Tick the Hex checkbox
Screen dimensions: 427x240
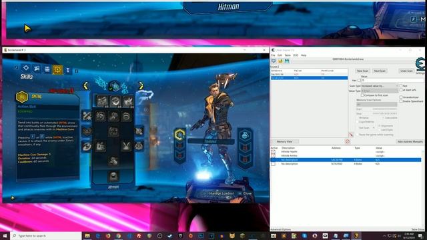point(359,81)
